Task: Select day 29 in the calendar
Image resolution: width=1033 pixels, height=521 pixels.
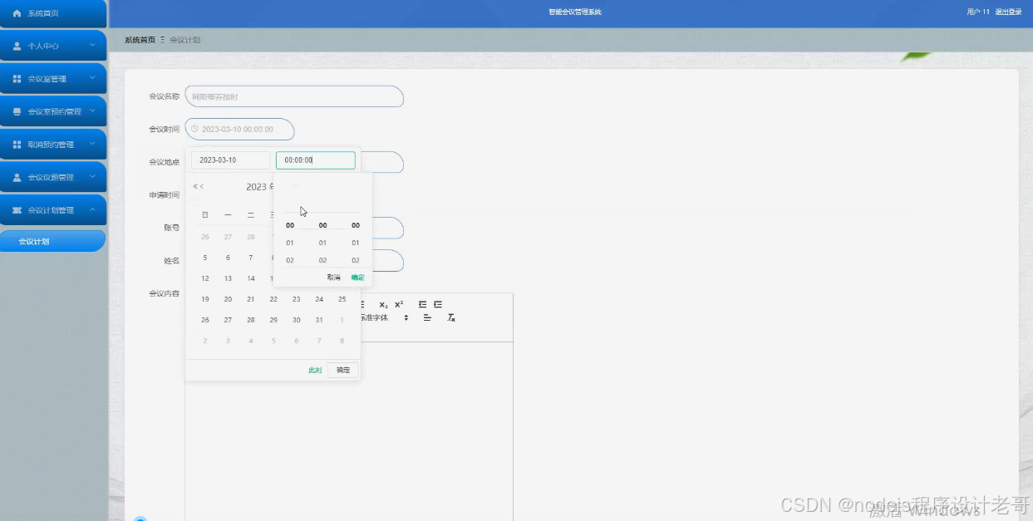Action: pos(273,320)
